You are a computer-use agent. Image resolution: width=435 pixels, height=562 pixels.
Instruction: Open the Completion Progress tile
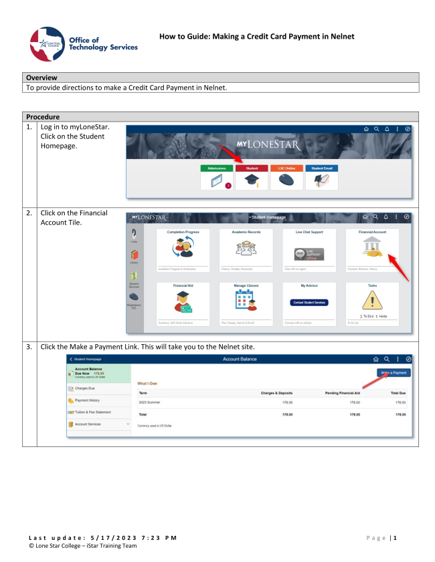(x=183, y=250)
